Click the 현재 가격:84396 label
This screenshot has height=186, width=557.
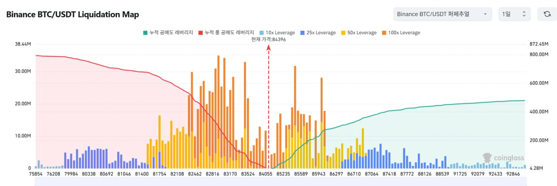point(268,39)
